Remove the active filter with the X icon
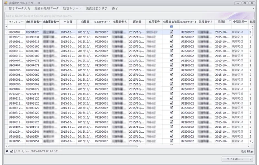Screen dimensions: 259x165 7,151
